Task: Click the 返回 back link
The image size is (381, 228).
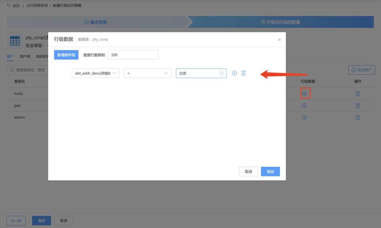Action: click(x=13, y=5)
